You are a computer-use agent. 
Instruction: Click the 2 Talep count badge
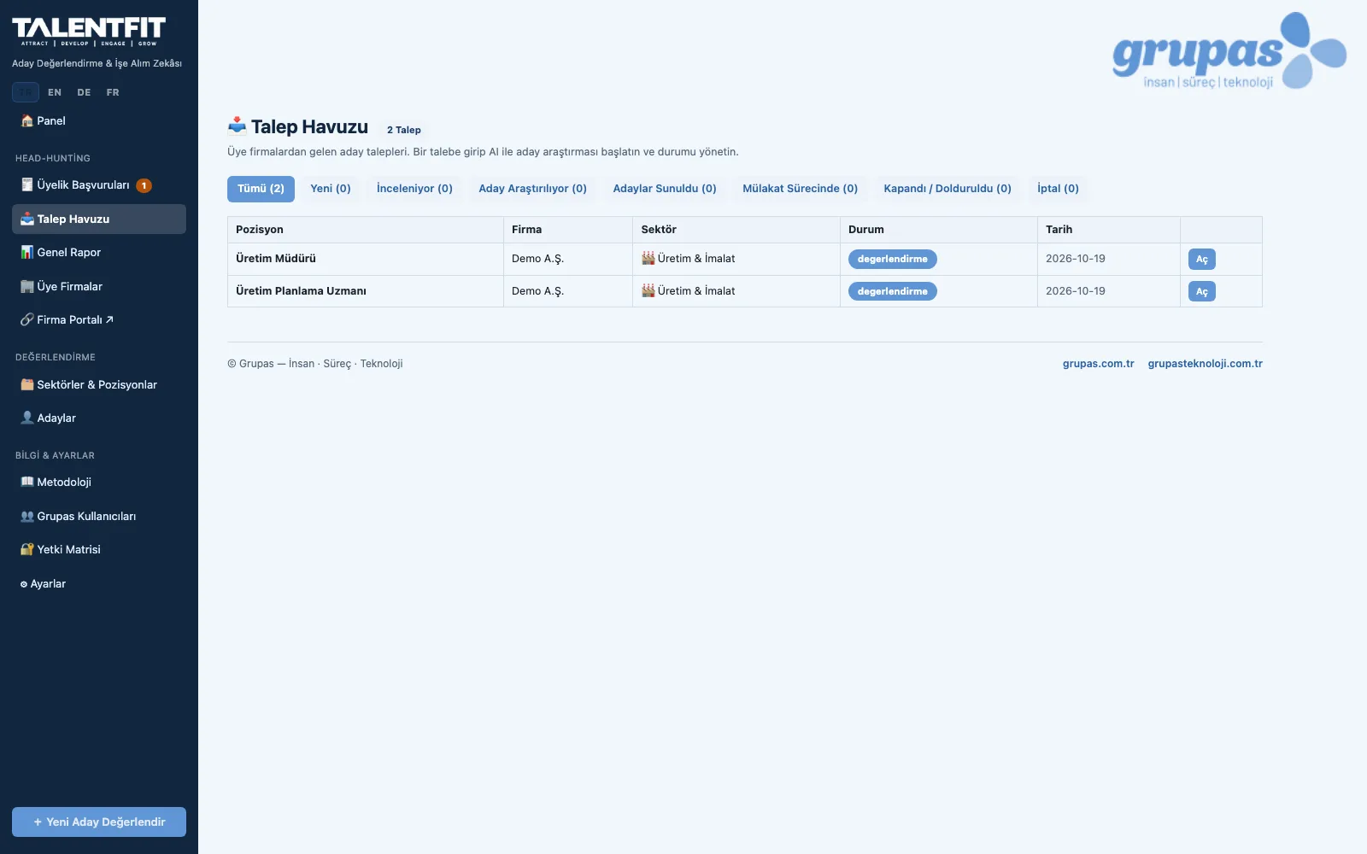[x=403, y=131]
